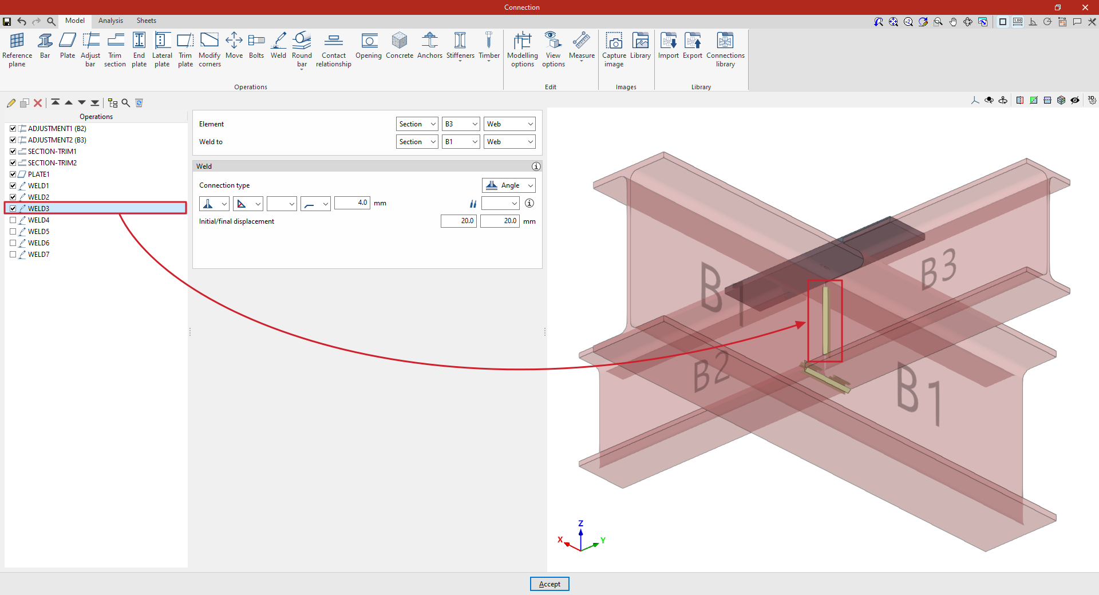Uncheck the PLATE1 operation checkbox

[13, 174]
